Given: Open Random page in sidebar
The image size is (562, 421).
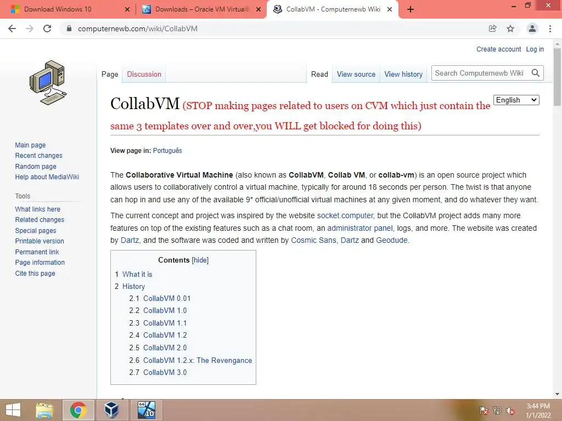Looking at the screenshot, I should (36, 167).
